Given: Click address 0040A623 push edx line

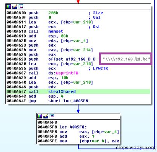Looking at the screenshot, I should click(31, 45).
